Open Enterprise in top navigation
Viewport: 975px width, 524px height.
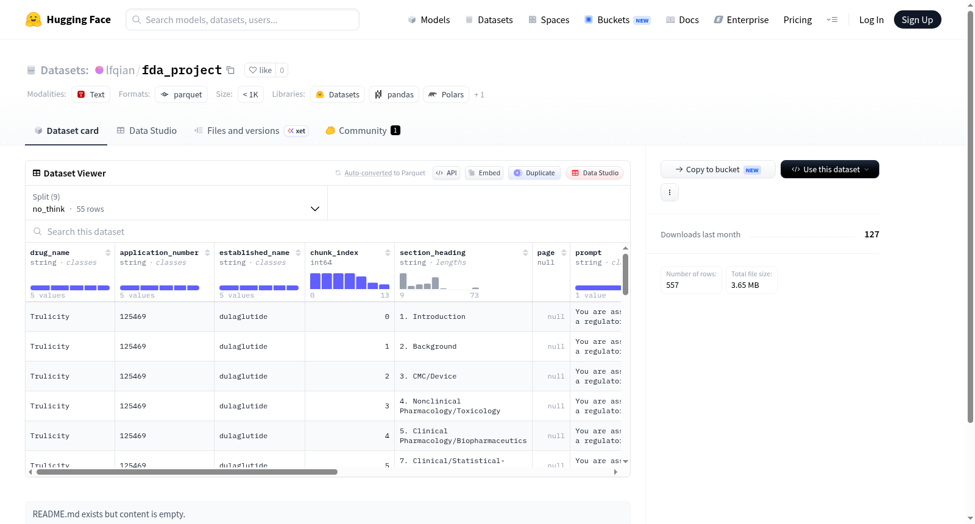[741, 19]
